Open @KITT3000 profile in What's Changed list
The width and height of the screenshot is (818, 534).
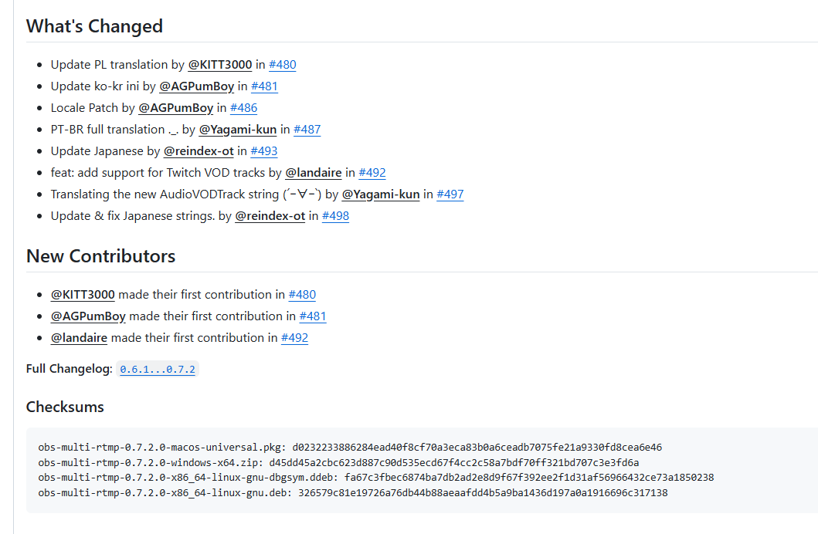click(x=219, y=65)
